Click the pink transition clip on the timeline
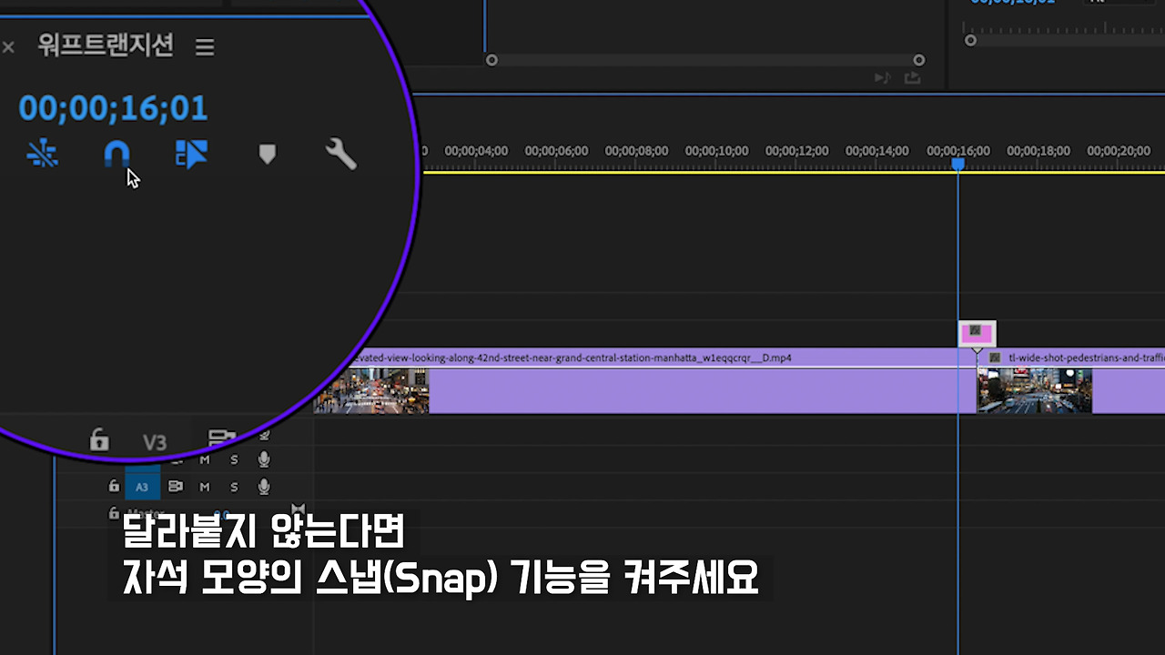The width and height of the screenshot is (1165, 655). [x=977, y=333]
